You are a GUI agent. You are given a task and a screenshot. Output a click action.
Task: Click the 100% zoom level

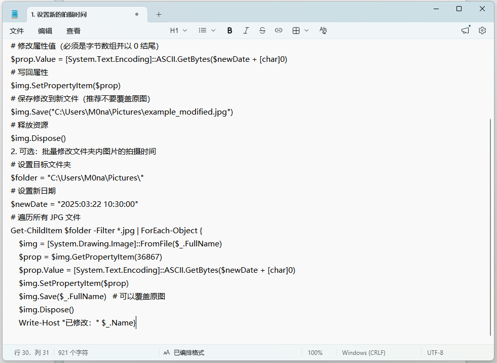315,352
